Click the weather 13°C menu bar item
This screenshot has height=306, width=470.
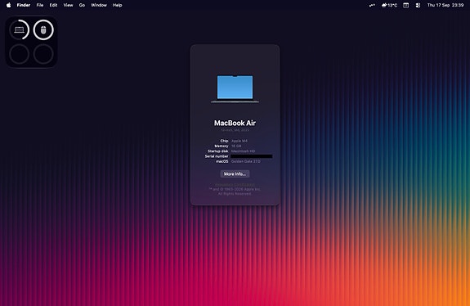pos(389,5)
